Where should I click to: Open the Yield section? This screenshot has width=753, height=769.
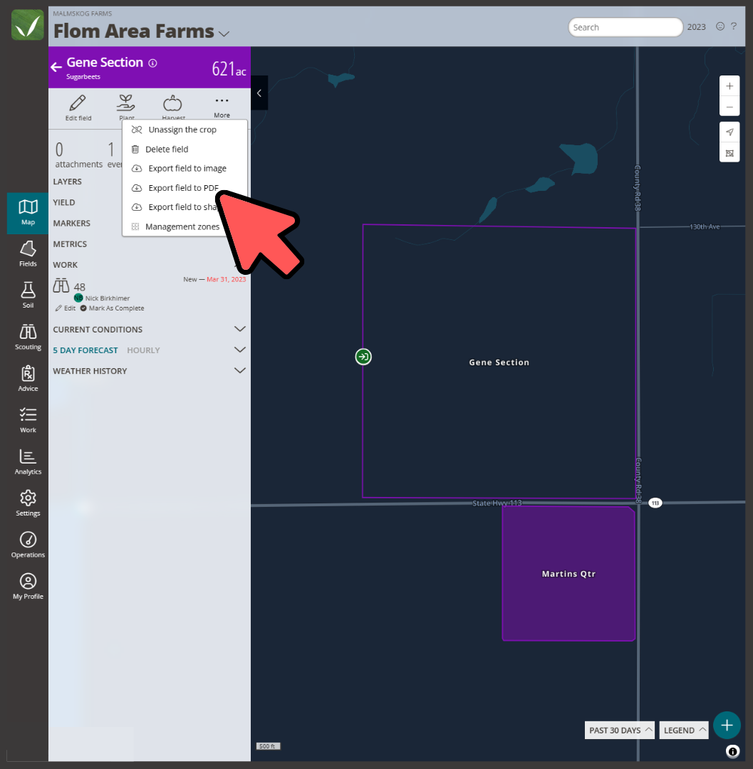point(64,202)
